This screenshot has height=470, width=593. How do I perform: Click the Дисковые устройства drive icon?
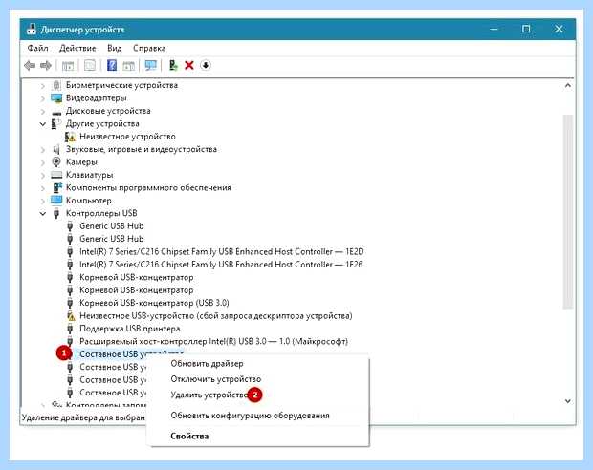tap(56, 112)
